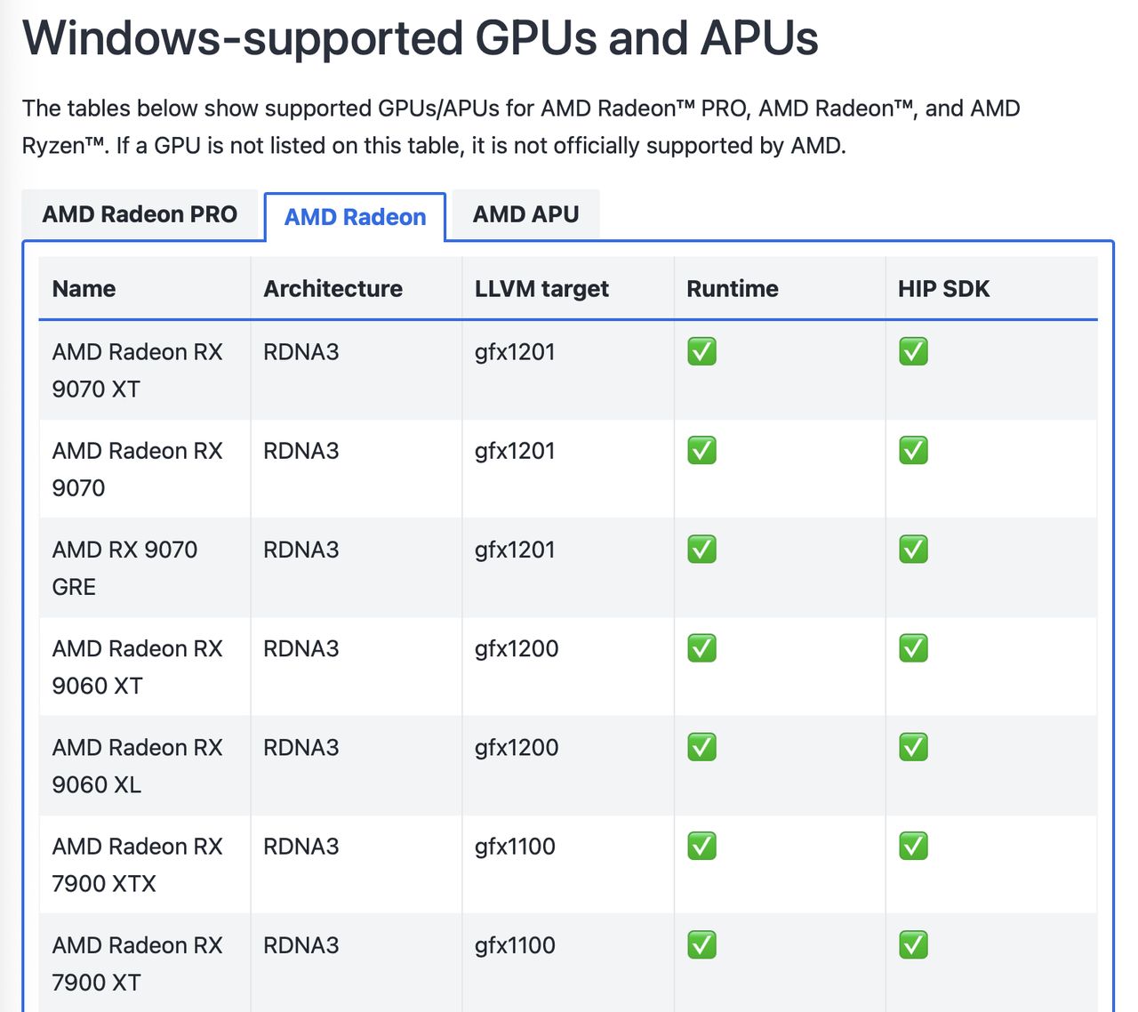Click the LLVM target column header
This screenshot has height=1012, width=1138.
(541, 288)
